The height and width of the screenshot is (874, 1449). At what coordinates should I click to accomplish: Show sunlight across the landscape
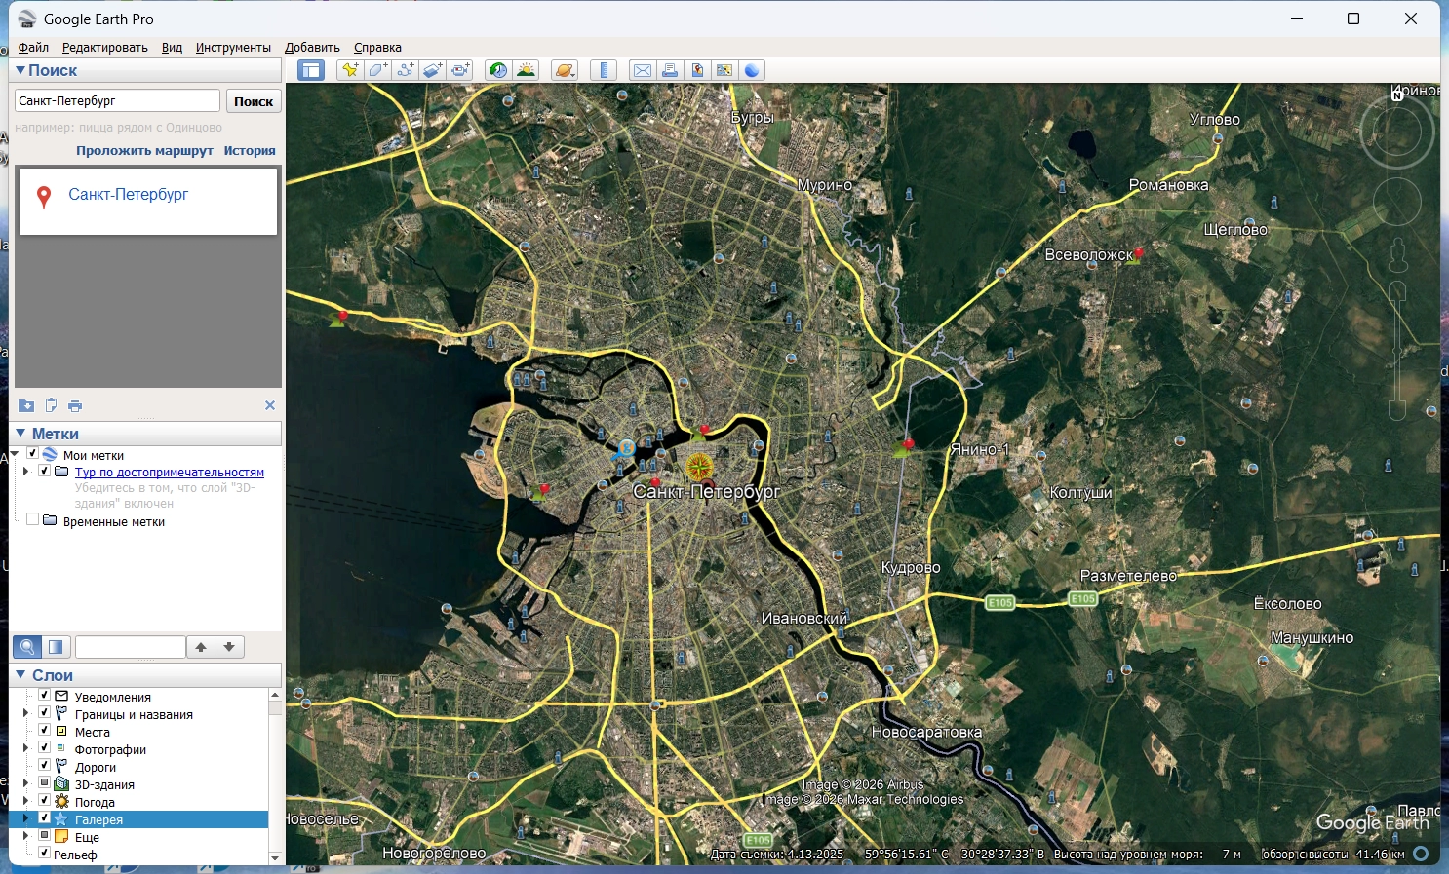526,70
